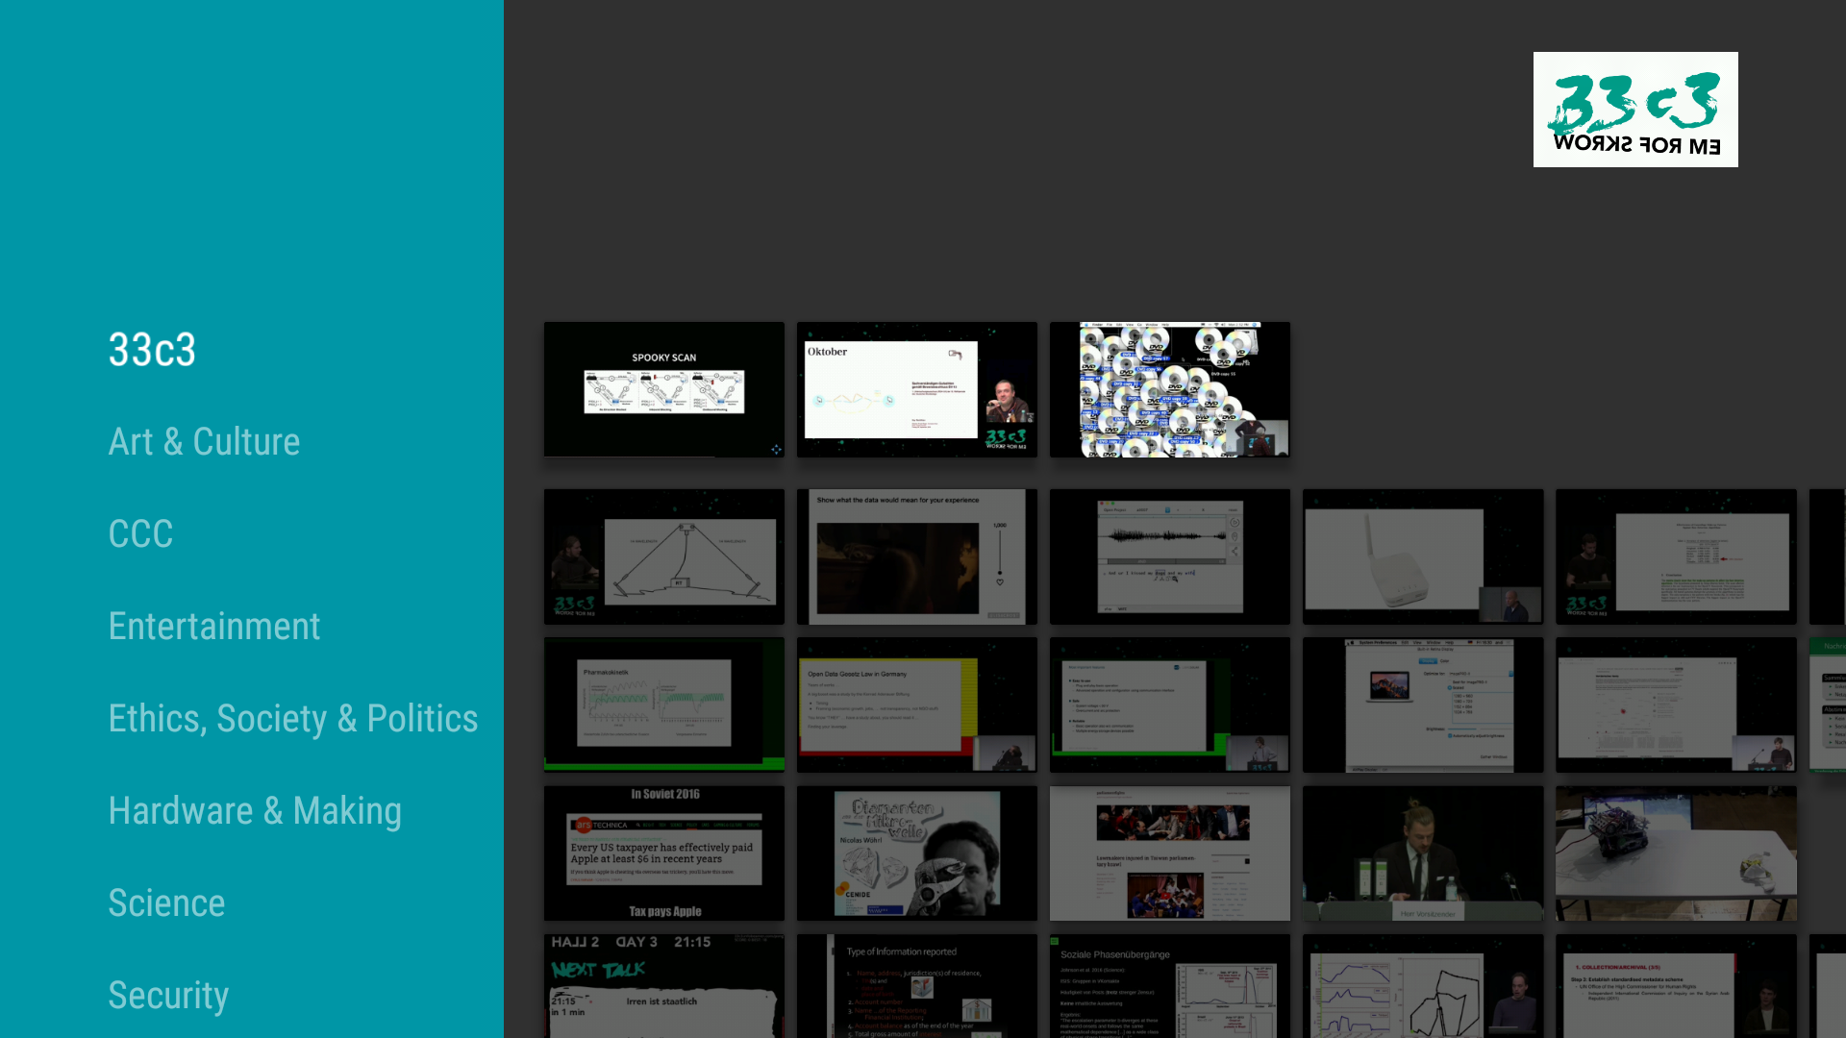Open the Next Talk Hall 2 thumbnail
This screenshot has width=1846, height=1038.
point(663,986)
